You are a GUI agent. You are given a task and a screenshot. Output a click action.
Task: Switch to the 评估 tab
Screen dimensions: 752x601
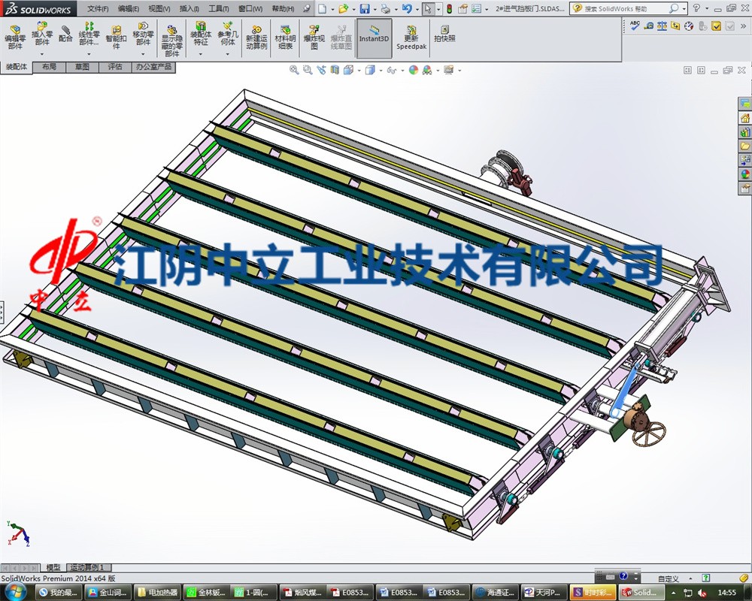[115, 67]
